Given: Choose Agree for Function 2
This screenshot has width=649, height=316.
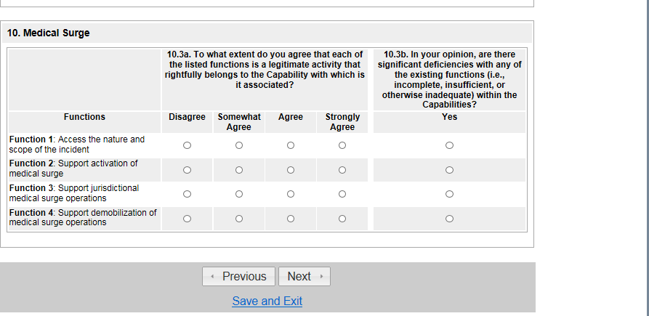Looking at the screenshot, I should point(291,170).
